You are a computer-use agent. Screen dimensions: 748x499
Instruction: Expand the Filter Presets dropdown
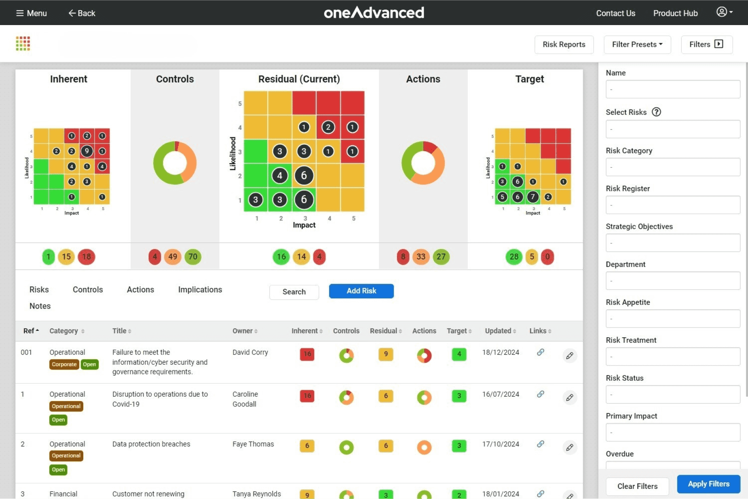click(637, 44)
